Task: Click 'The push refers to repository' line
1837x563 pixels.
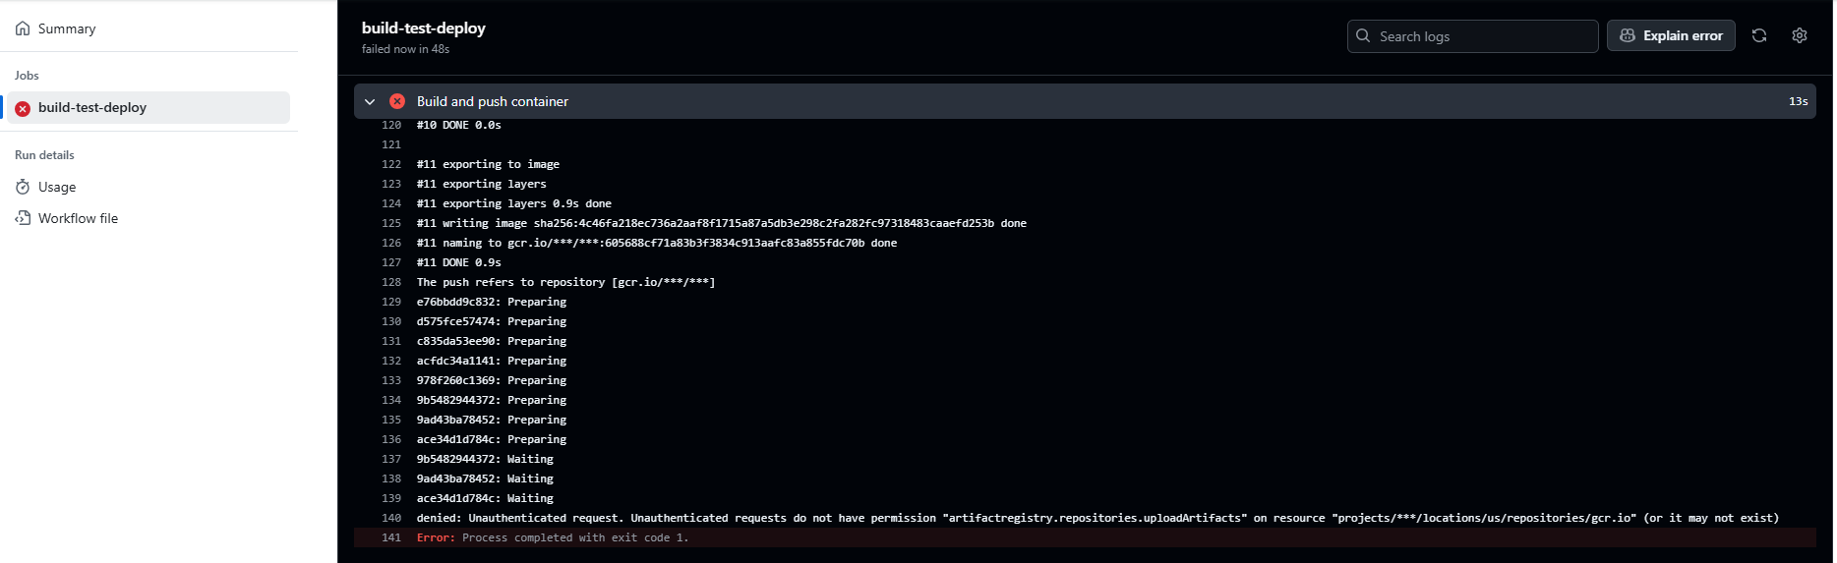Action: [566, 282]
